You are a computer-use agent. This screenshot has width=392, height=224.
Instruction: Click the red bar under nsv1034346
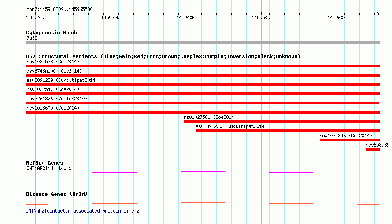350,140
